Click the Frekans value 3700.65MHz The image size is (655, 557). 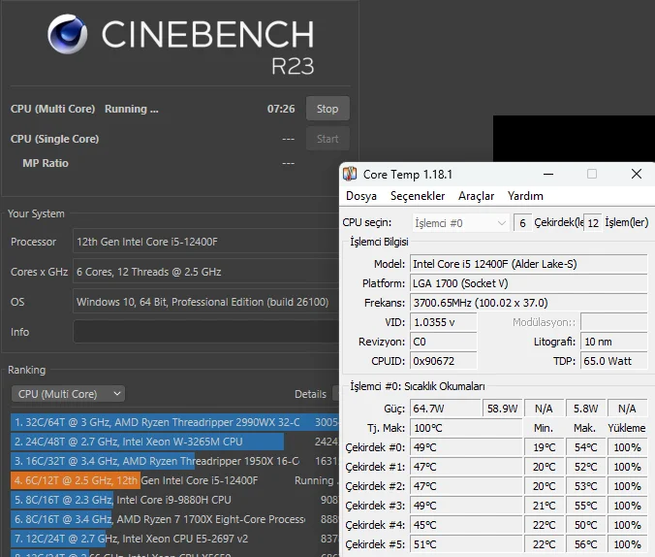click(528, 303)
